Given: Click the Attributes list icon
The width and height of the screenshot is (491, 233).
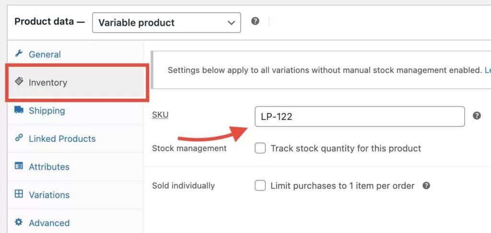Looking at the screenshot, I should [x=19, y=166].
